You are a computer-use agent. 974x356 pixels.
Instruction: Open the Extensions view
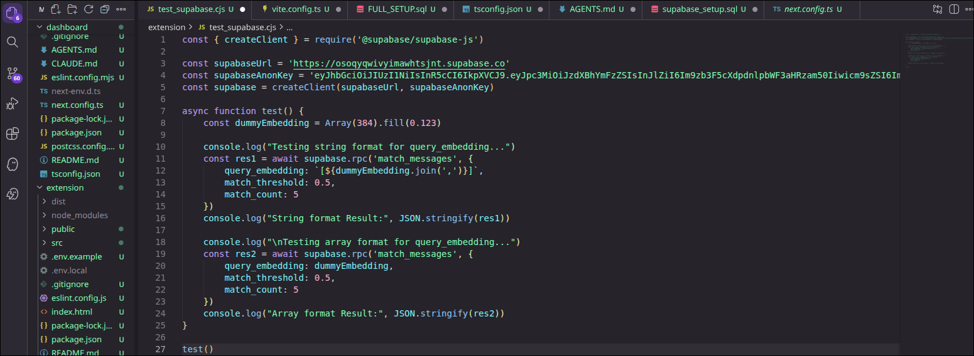(12, 133)
